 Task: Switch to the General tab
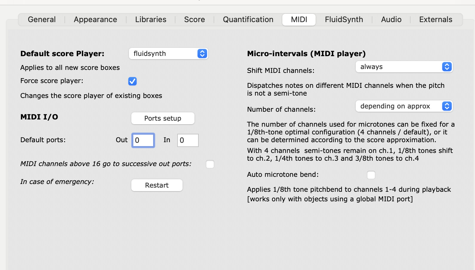click(x=42, y=20)
